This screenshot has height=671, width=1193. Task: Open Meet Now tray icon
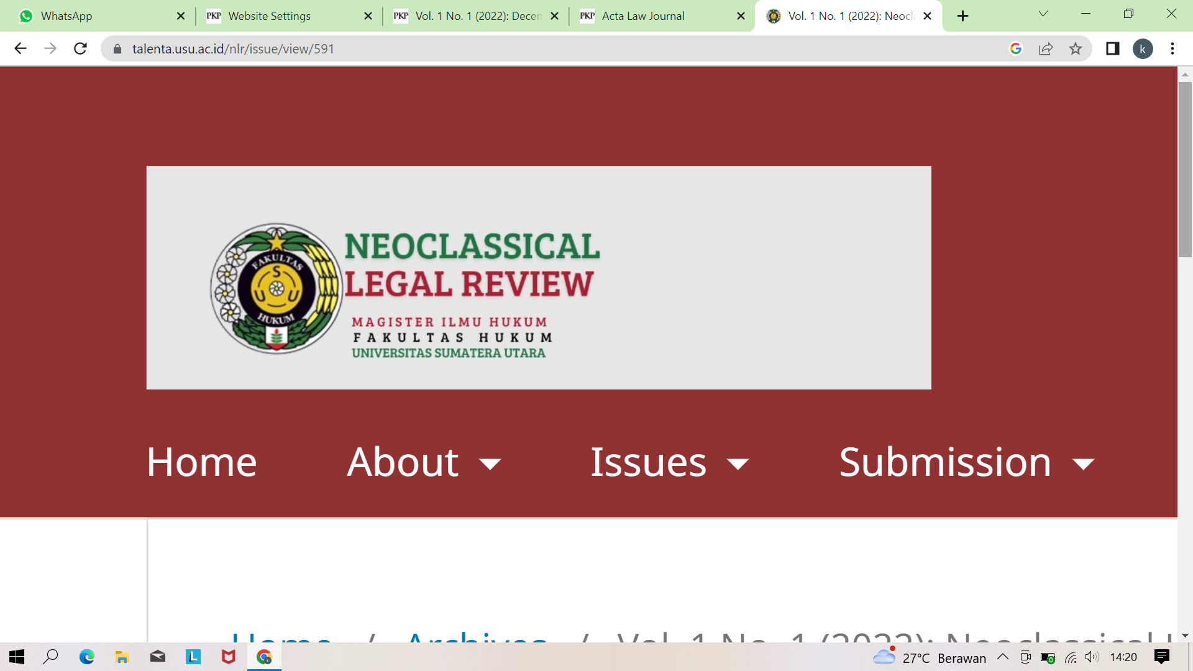(1025, 657)
